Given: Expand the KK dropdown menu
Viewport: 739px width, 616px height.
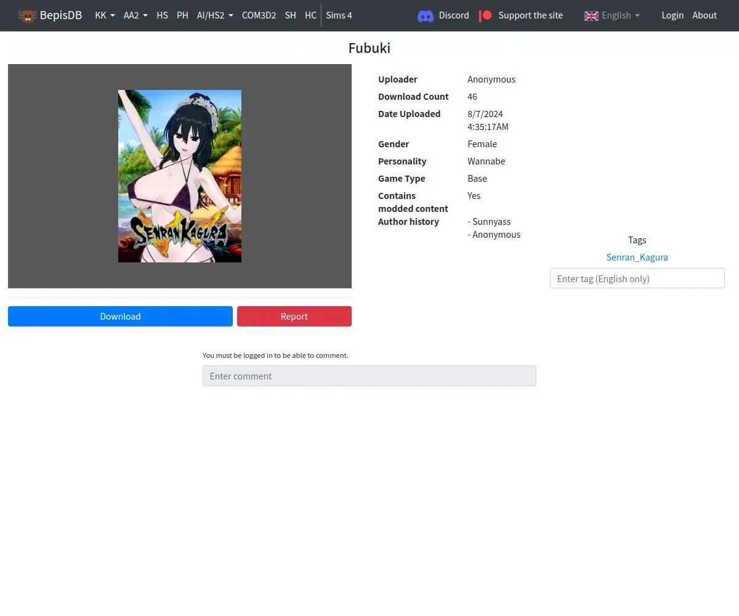Looking at the screenshot, I should click(x=105, y=15).
